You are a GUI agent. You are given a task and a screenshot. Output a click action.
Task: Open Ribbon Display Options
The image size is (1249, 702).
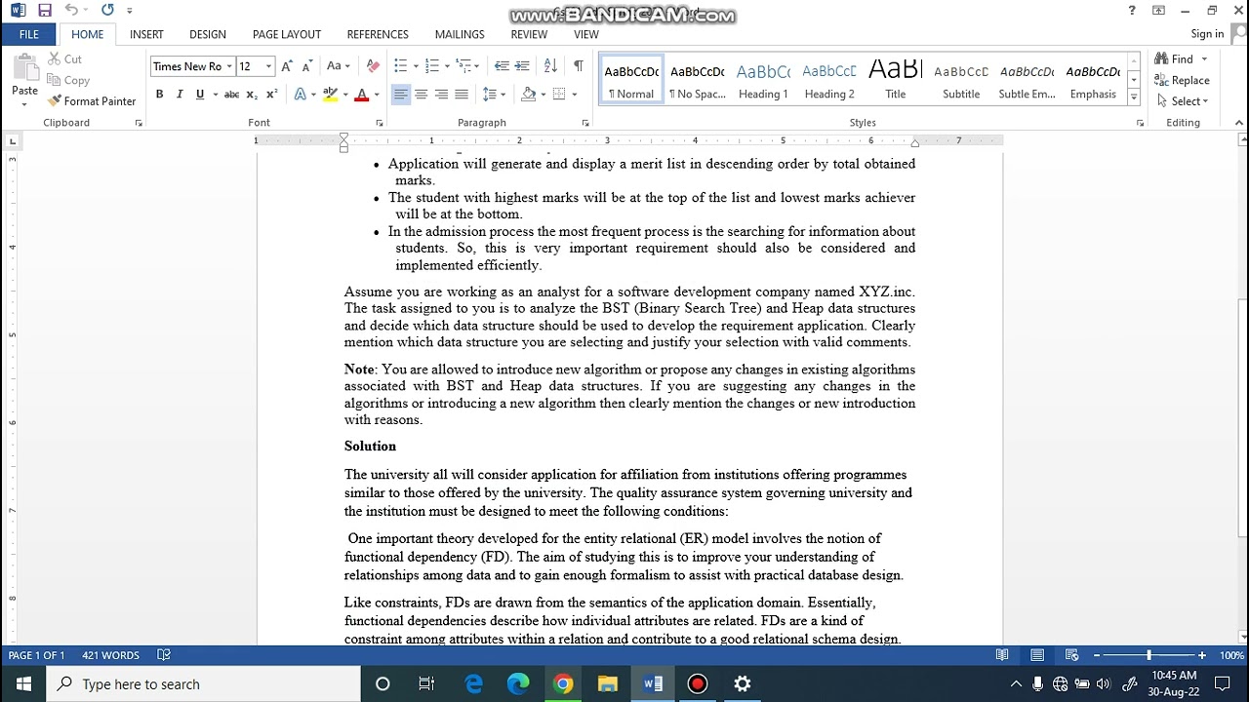click(1158, 11)
